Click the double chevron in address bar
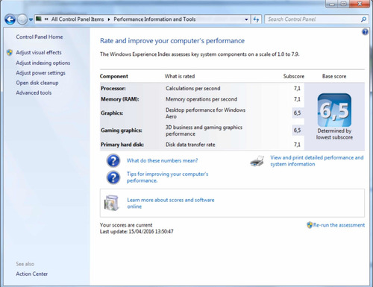Image resolution: width=373 pixels, height=287 pixels. (x=46, y=19)
